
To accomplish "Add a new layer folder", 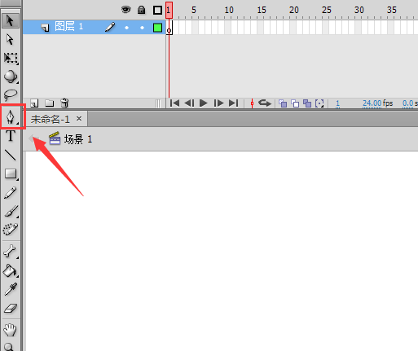I will point(50,103).
